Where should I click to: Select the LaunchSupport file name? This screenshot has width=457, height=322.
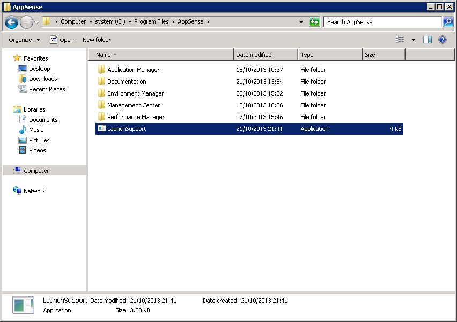pyautogui.click(x=127, y=129)
